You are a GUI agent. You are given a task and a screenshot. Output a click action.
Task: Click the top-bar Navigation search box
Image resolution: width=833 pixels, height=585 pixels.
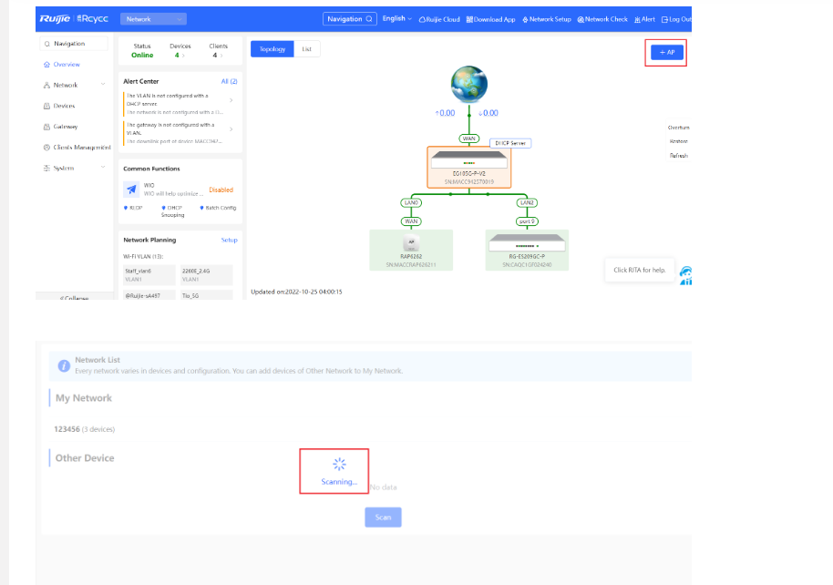[x=350, y=19]
